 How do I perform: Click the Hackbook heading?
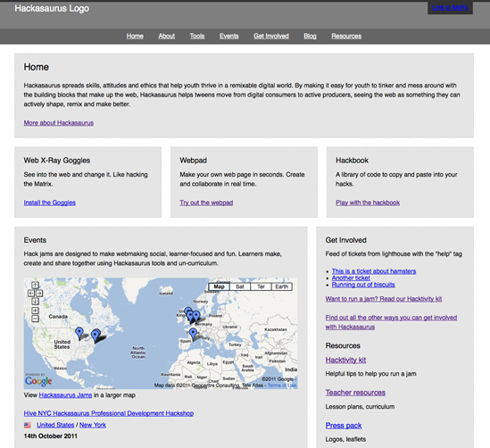click(352, 161)
